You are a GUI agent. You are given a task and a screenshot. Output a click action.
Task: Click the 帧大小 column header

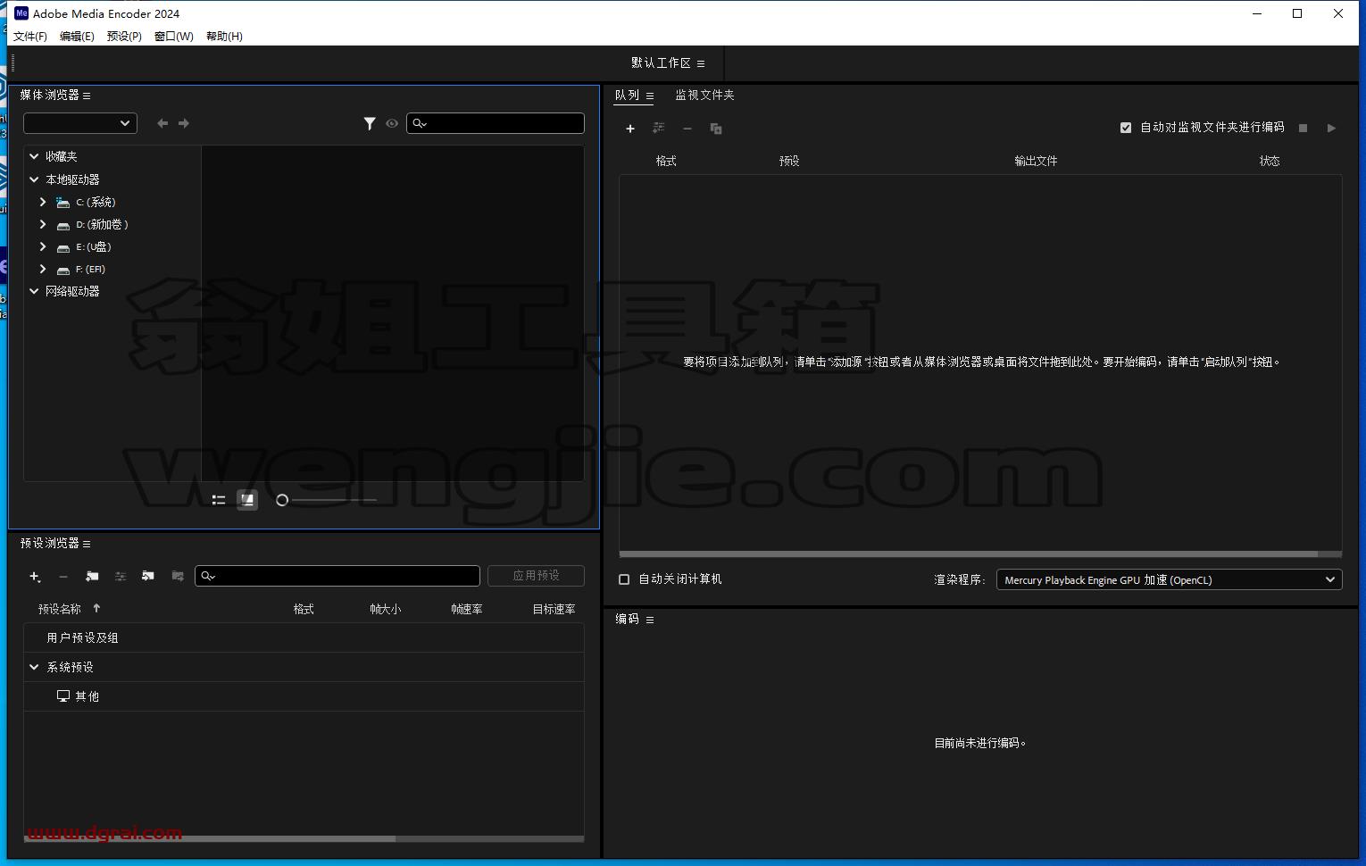[x=386, y=609]
